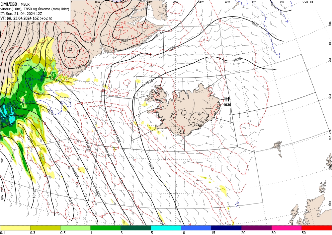Image resolution: width=332 pixels, height=235 pixels.
Task: Pick the blue 10 mm legend swatch
Action: [196, 228]
